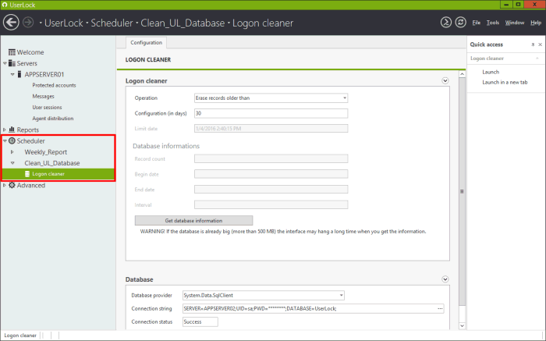546x341 pixels.
Task: Select Messages in tree
Action: 43,96
